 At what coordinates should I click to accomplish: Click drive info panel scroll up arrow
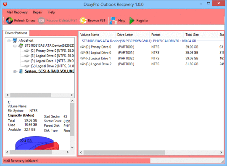pyautogui.click(x=72, y=101)
